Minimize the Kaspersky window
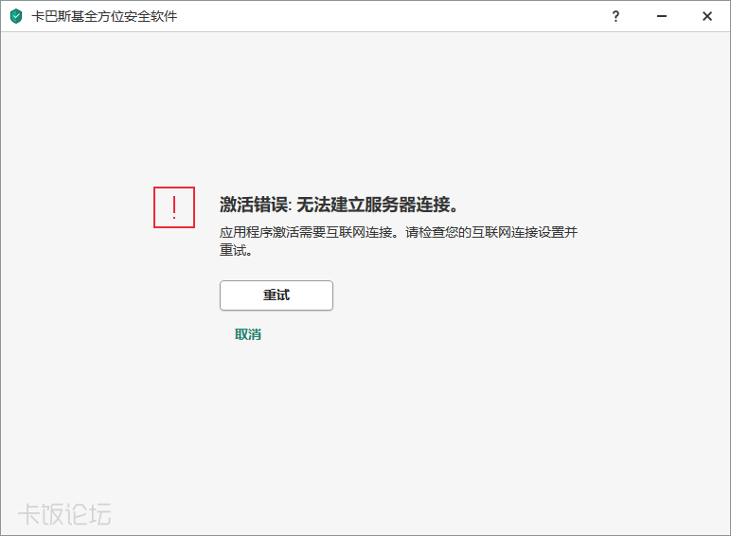The height and width of the screenshot is (536, 731). point(662,16)
